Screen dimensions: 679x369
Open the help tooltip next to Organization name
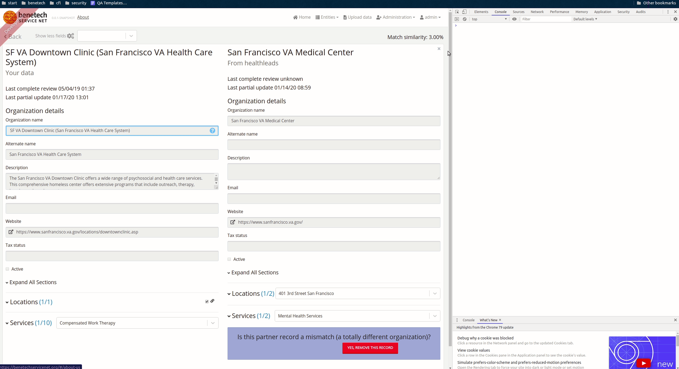pyautogui.click(x=212, y=130)
